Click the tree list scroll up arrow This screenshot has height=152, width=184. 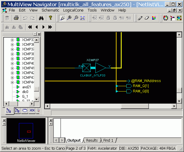37,40
